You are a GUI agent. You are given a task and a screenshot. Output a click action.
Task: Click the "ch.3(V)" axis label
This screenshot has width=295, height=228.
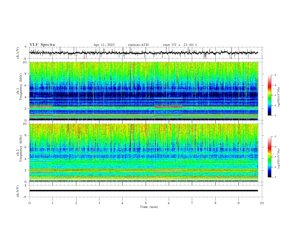click(x=18, y=191)
